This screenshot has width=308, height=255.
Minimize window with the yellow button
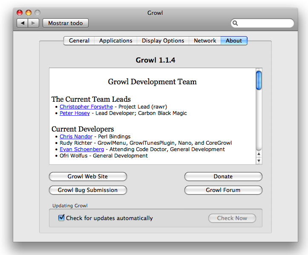pyautogui.click(x=29, y=13)
